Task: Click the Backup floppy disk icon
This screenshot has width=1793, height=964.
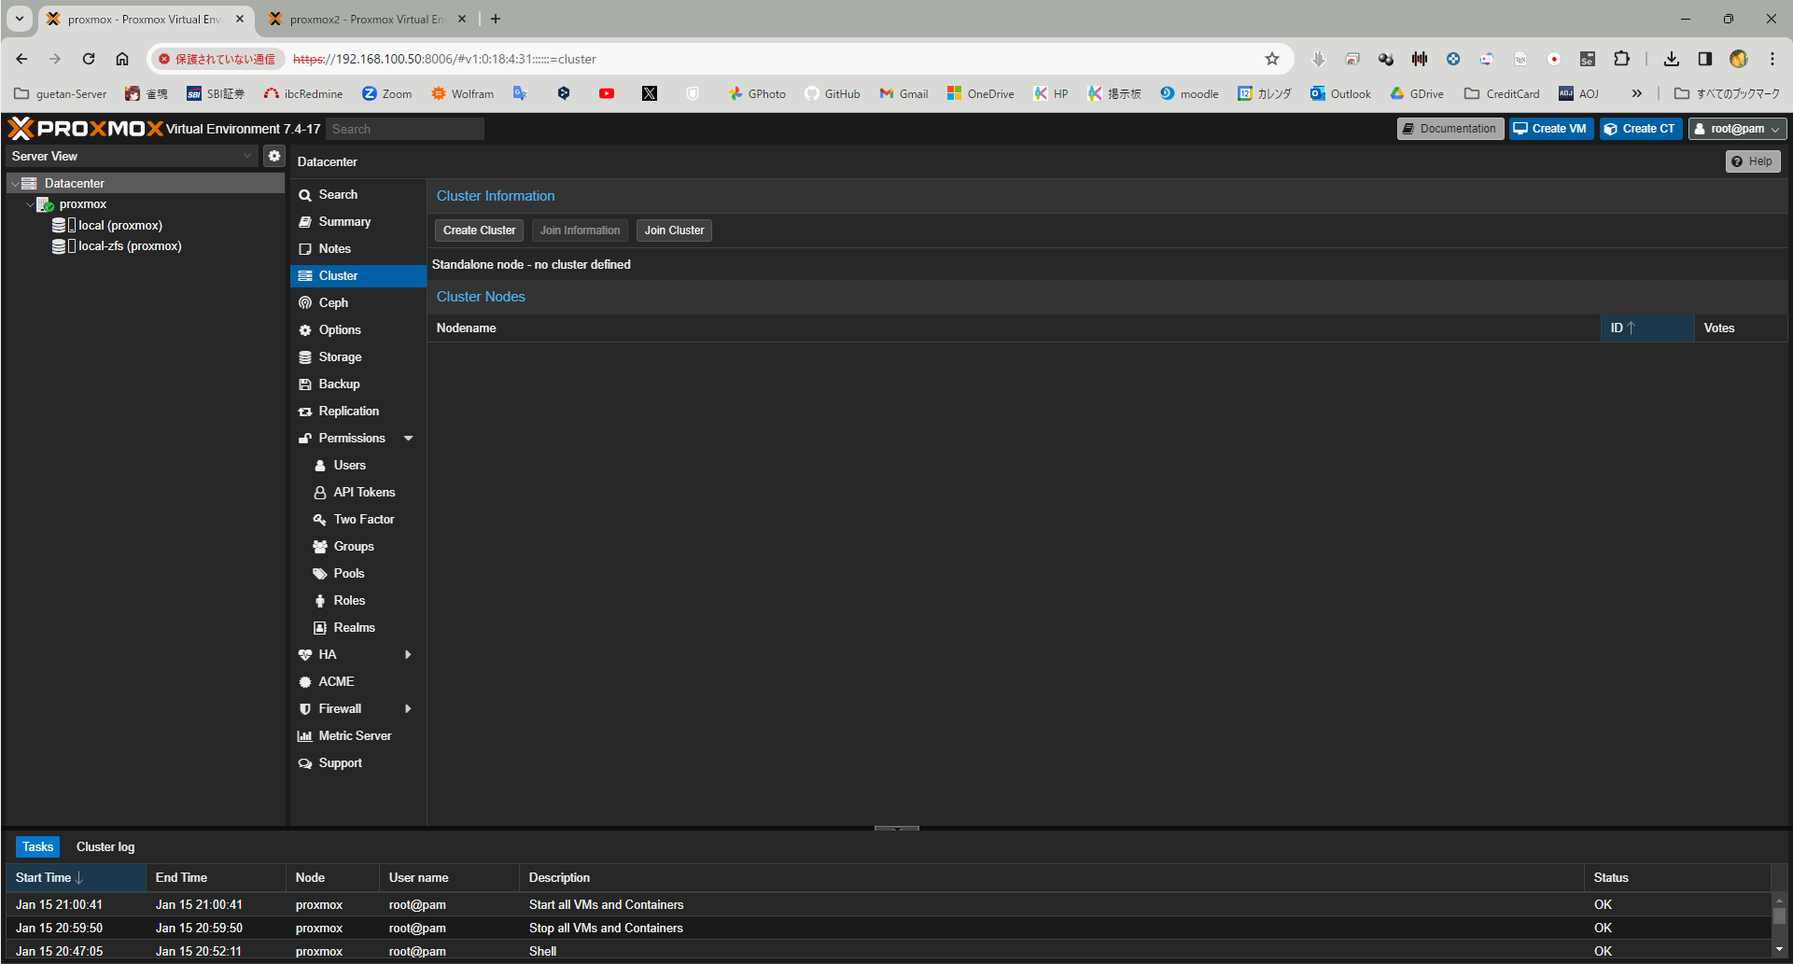Action: (x=305, y=384)
